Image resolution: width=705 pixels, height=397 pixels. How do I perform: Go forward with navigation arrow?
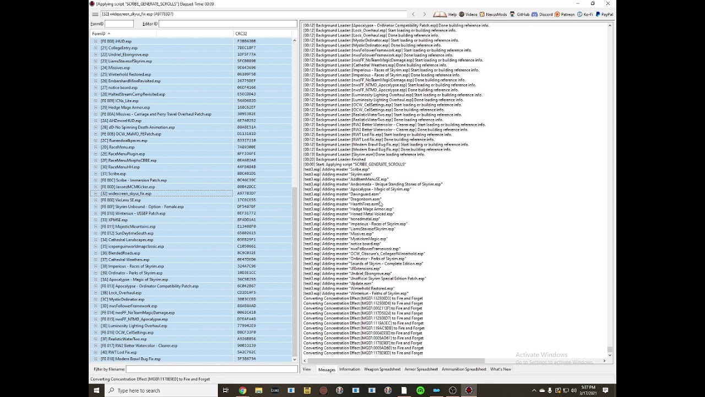click(424, 14)
